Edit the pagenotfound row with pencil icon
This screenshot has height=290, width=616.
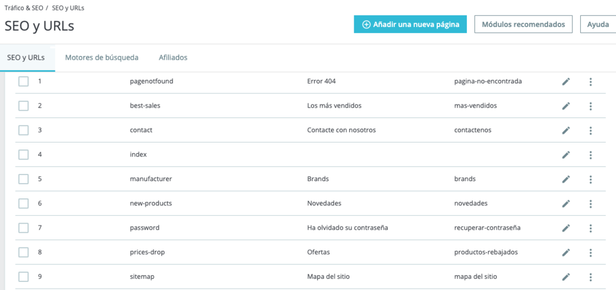[x=565, y=82]
